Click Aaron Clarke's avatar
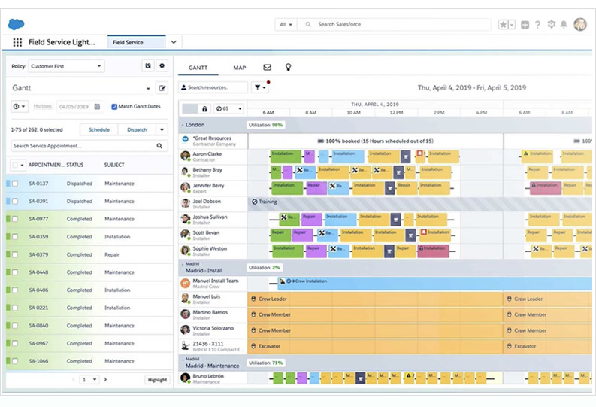 pyautogui.click(x=185, y=155)
